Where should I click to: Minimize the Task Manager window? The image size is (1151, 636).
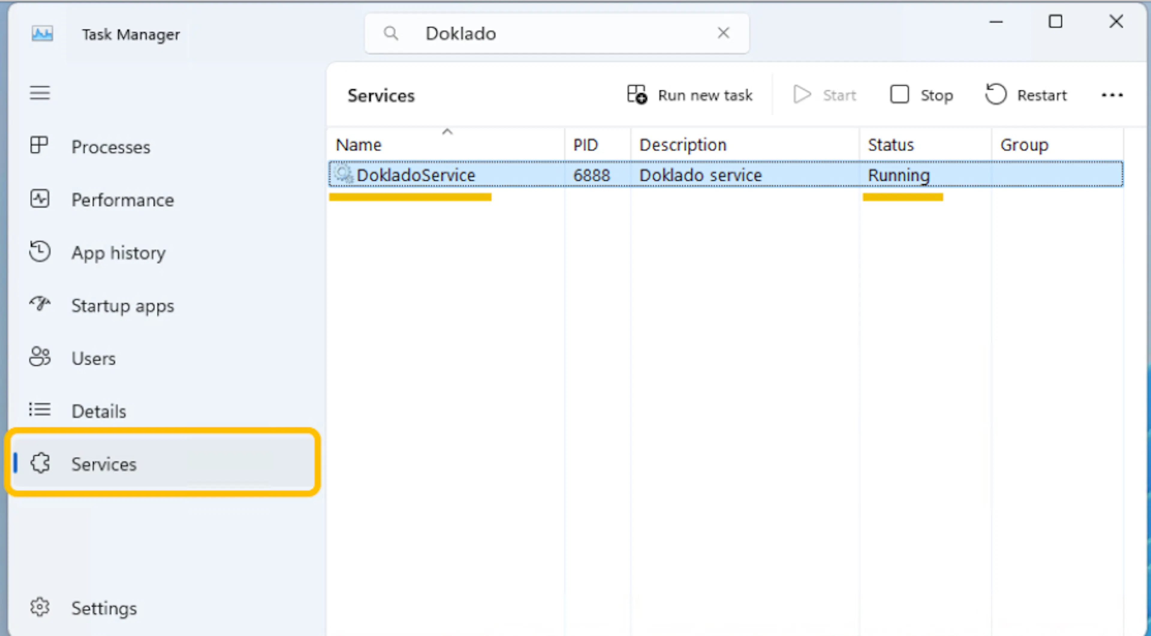(996, 22)
